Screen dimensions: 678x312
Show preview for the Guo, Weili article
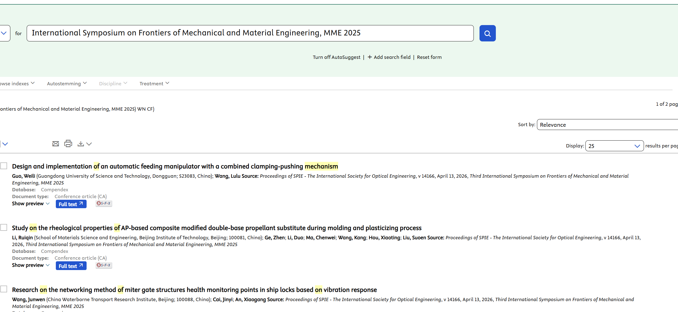coord(31,204)
